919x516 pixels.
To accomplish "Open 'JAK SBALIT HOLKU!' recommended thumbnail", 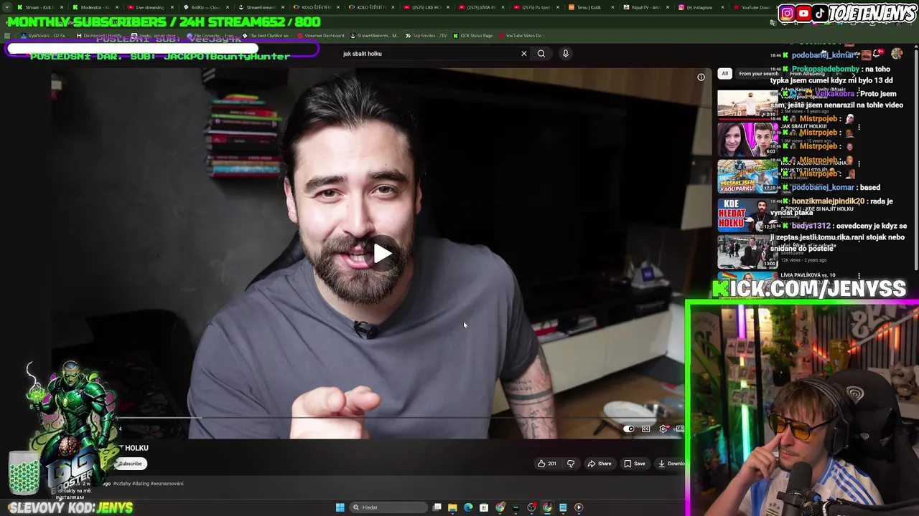I will (x=747, y=139).
